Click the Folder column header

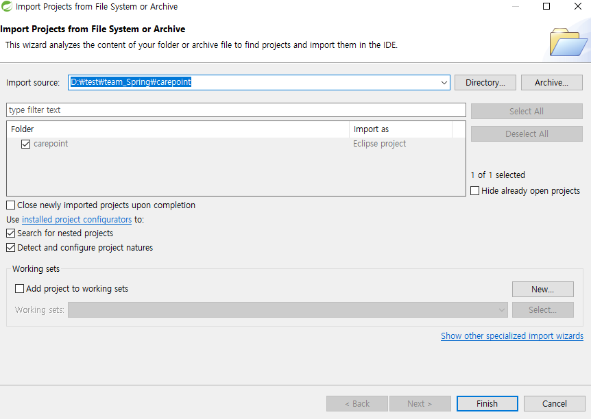(178, 129)
